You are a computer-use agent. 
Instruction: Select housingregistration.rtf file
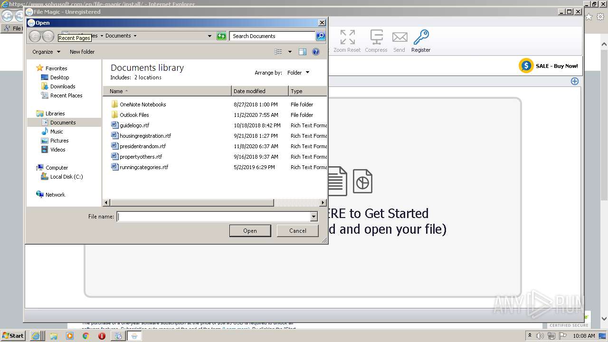141,136
